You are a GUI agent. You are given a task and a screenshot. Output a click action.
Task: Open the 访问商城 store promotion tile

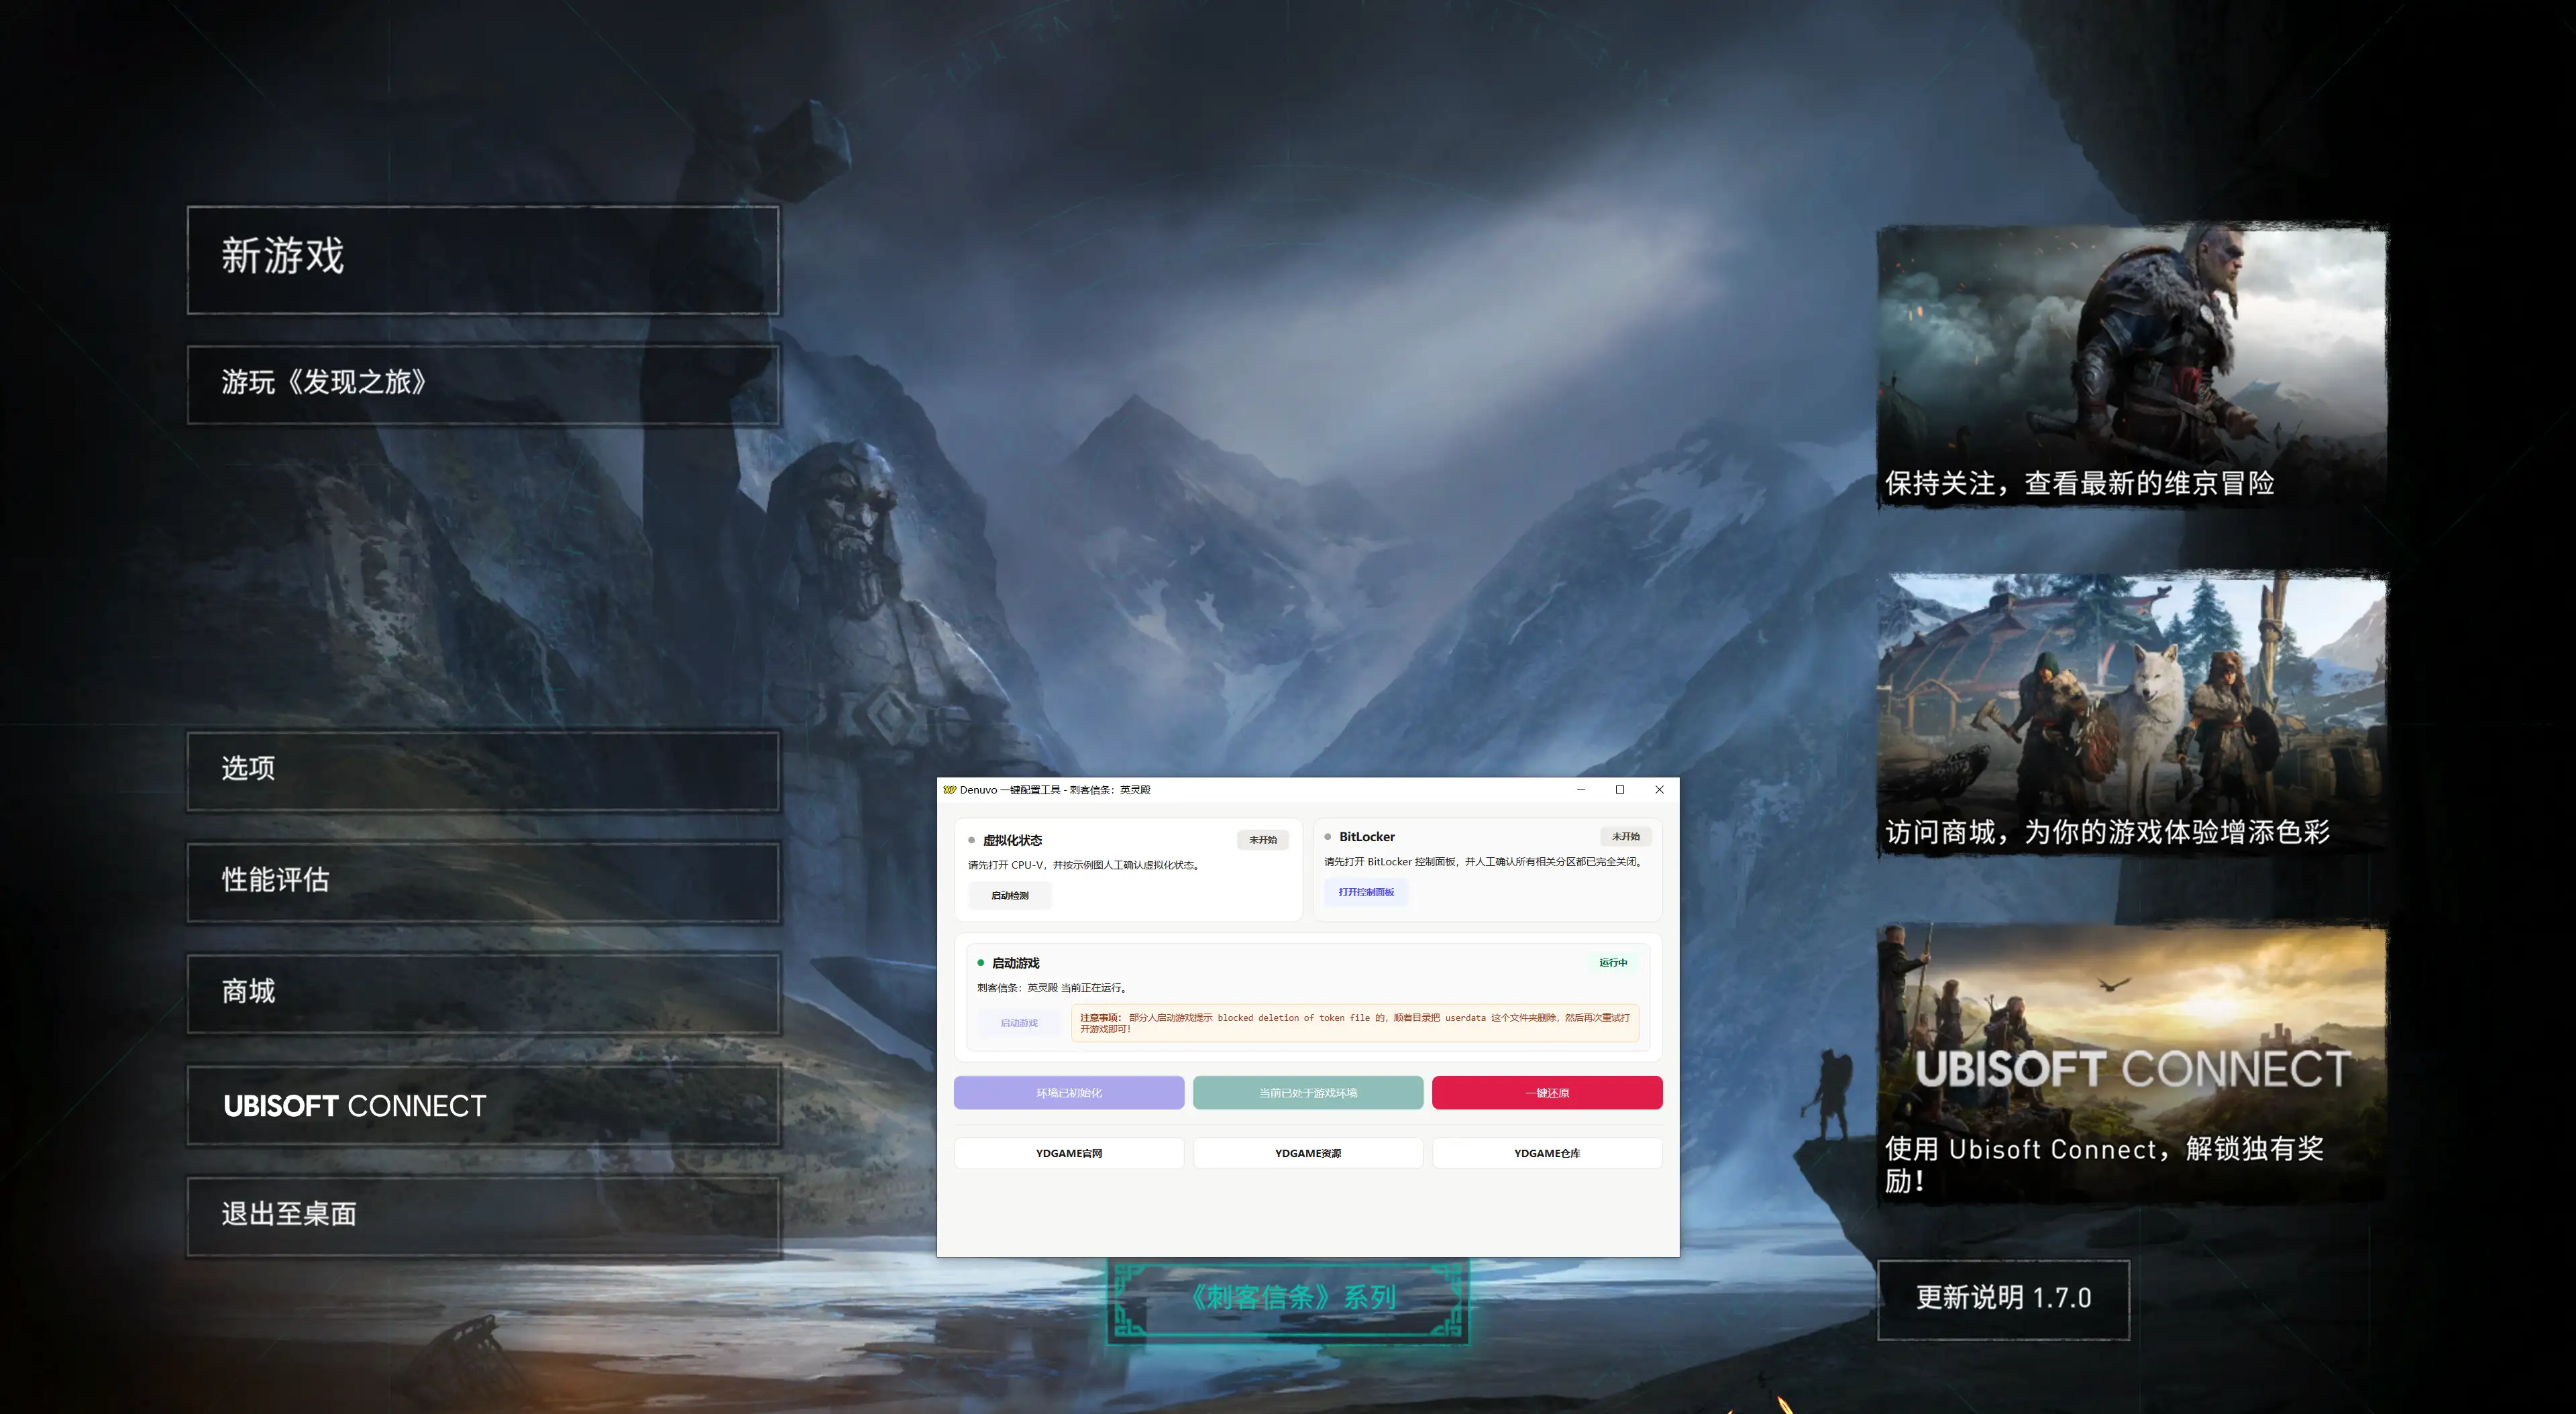click(2132, 715)
